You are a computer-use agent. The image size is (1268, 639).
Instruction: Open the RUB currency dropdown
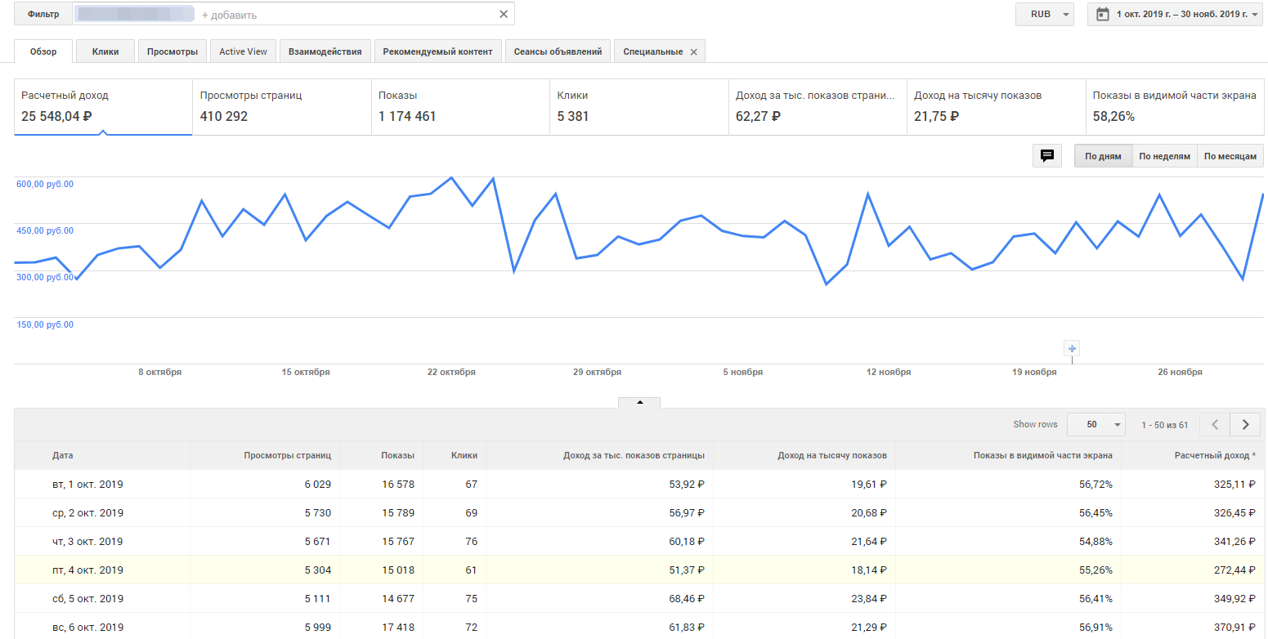point(1044,15)
